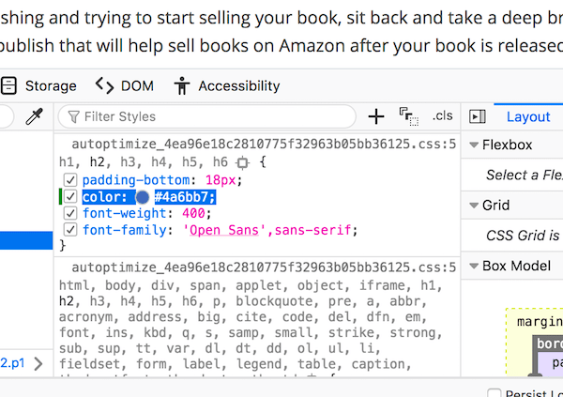
Task: Open the DOM panel icon
Action: (106, 85)
